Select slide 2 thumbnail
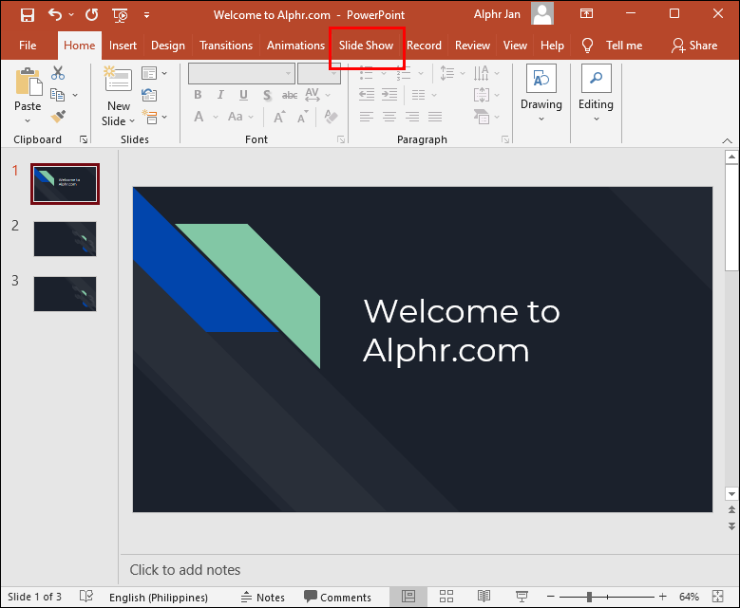 66,239
